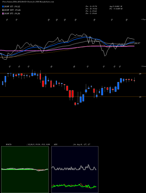The height and width of the screenshot is (193, 146).
Task: Click the 'Avg V: 0.002 M' value
Action: (x=116, y=6)
